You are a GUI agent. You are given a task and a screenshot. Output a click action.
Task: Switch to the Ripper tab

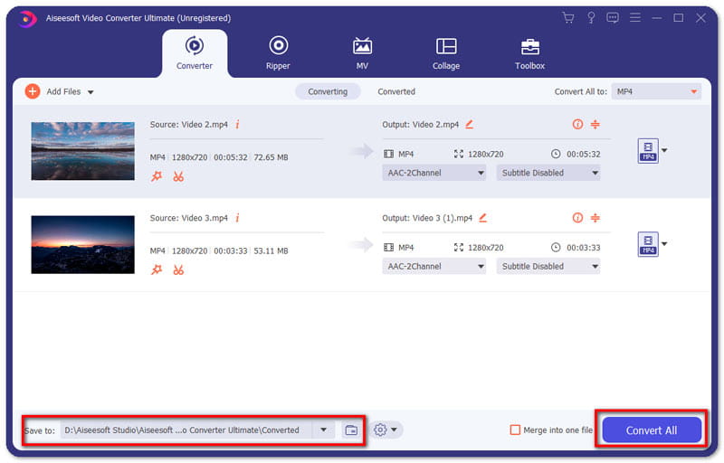278,52
